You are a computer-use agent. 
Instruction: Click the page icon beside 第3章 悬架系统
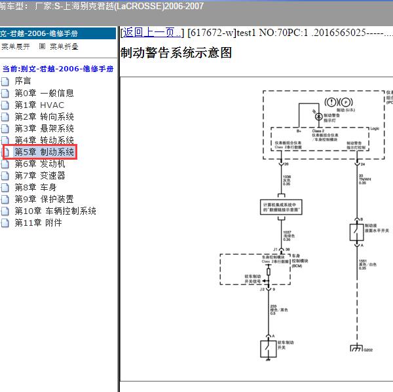[x=5, y=129]
